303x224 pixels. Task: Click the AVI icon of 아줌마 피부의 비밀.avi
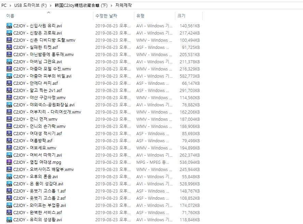click(9, 76)
